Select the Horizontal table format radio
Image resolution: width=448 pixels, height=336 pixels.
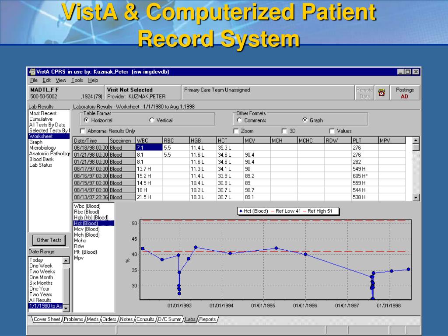pyautogui.click(x=86, y=120)
